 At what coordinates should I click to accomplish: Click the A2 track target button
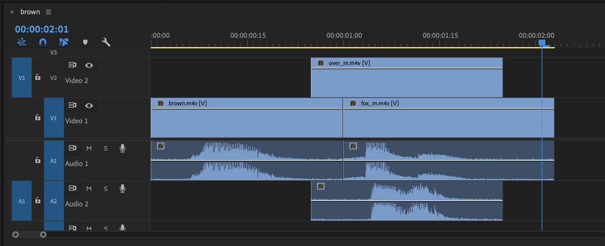(54, 201)
